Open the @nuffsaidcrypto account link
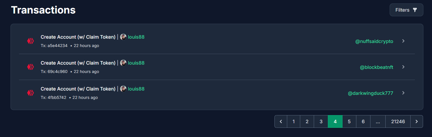The width and height of the screenshot is (432, 137). point(374,41)
